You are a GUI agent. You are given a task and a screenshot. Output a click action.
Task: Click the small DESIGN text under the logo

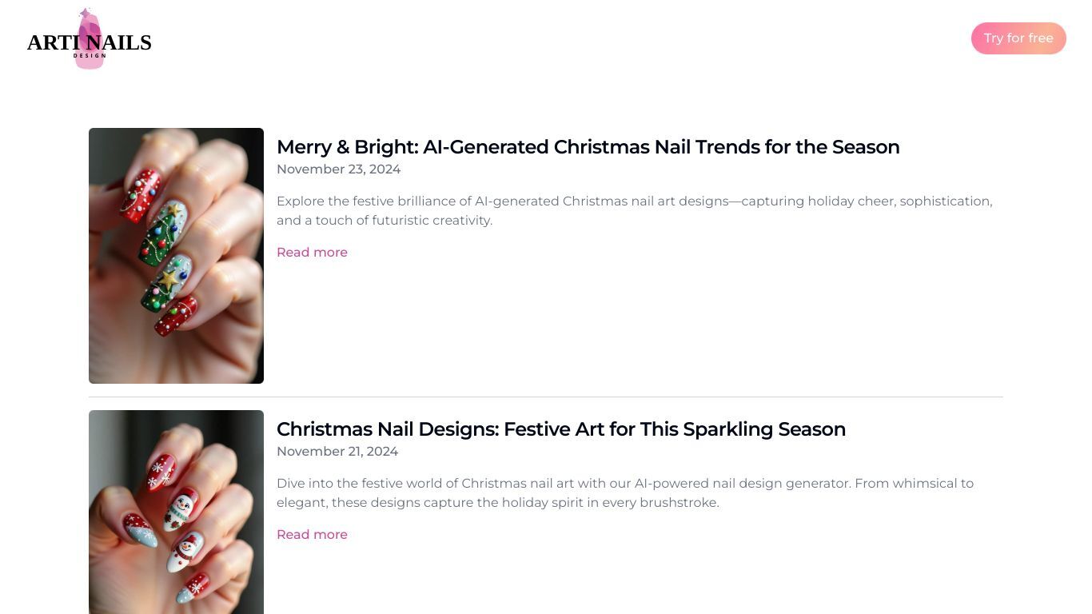pos(90,56)
